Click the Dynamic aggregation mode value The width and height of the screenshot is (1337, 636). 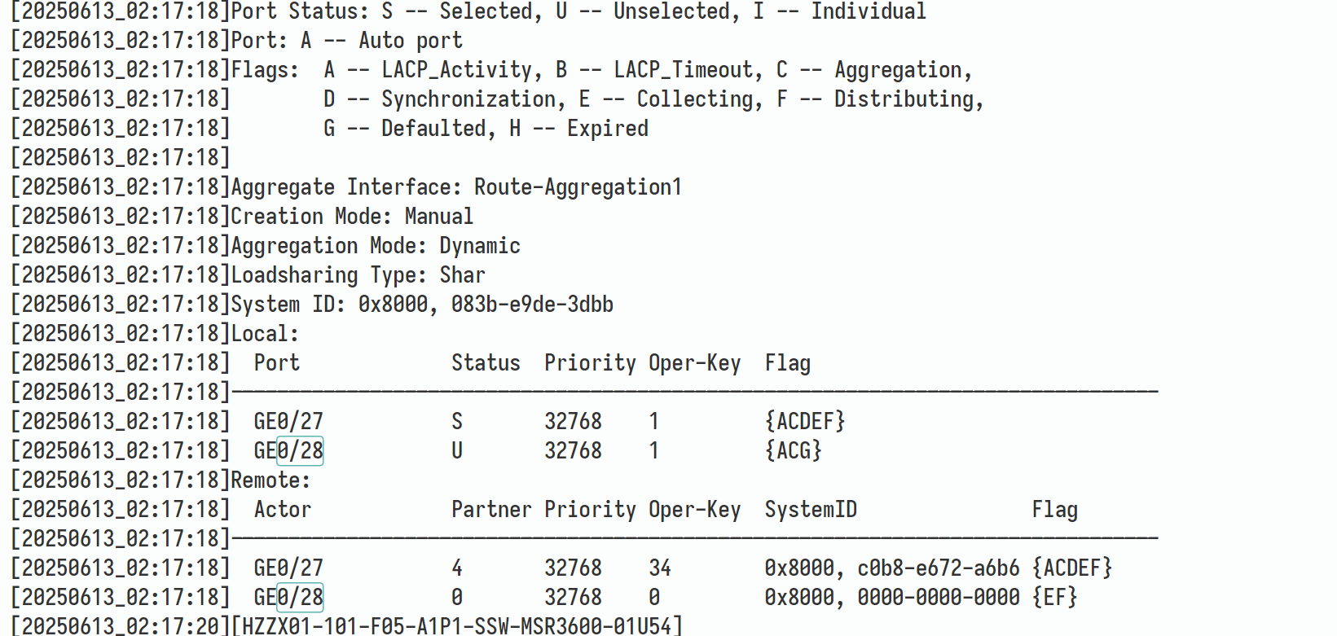point(480,245)
